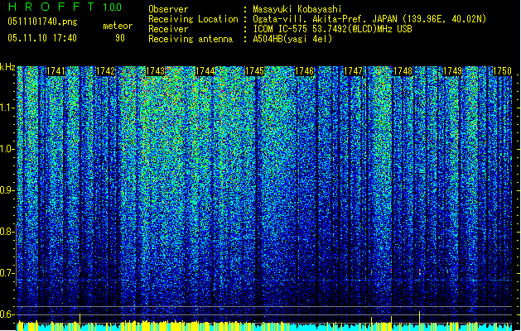The image size is (521, 331).
Task: Click the Ogata-vill. Akita-Pref. JAPAN location text
Action: 369,19
